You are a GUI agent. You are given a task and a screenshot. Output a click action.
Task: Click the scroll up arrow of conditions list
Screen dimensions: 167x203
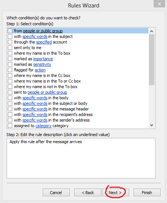tap(152, 31)
